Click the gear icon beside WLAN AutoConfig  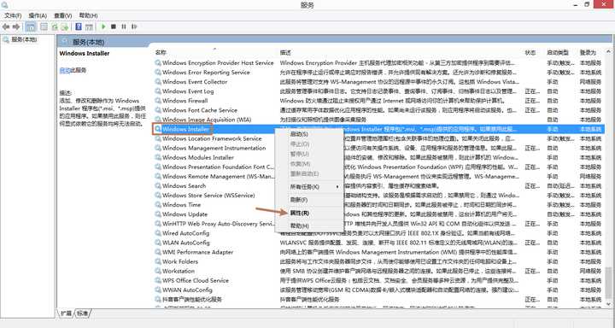coord(158,243)
